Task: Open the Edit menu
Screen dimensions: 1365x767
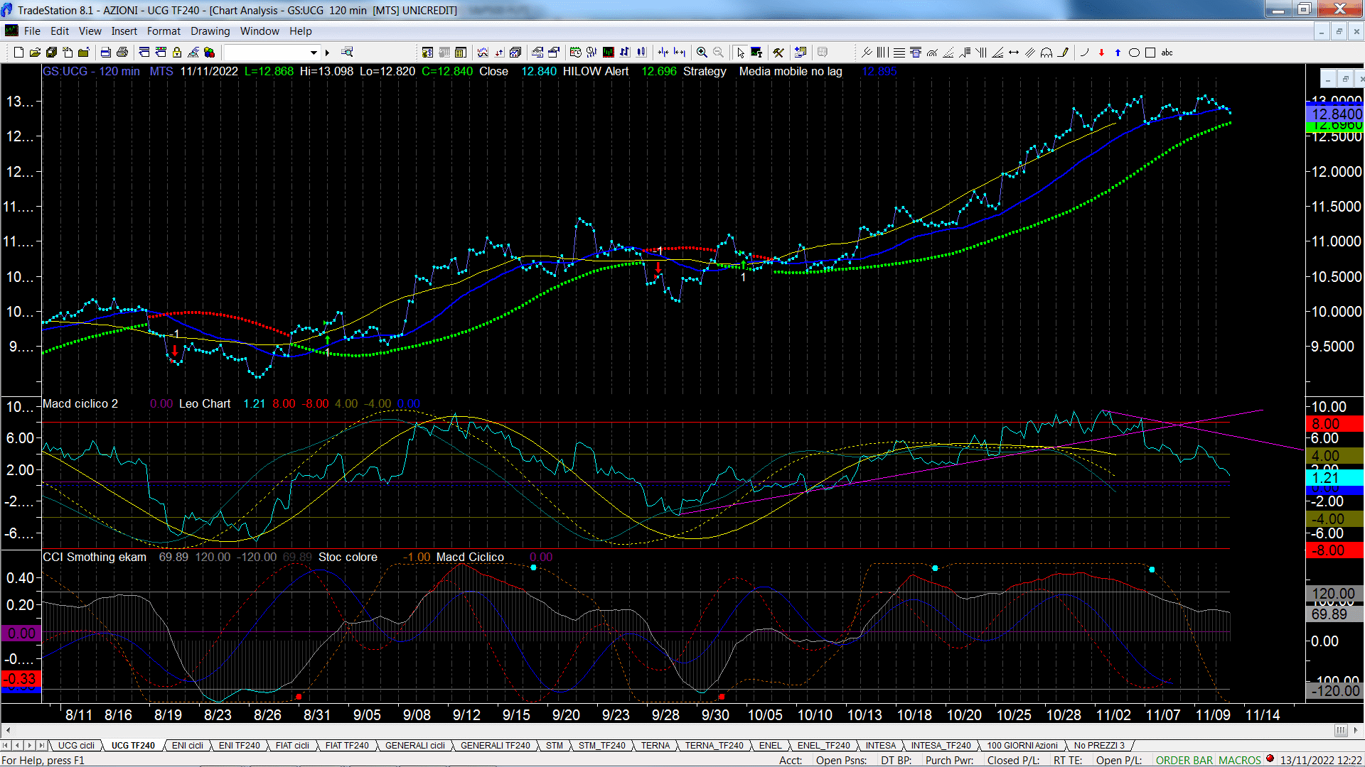Action: point(60,31)
